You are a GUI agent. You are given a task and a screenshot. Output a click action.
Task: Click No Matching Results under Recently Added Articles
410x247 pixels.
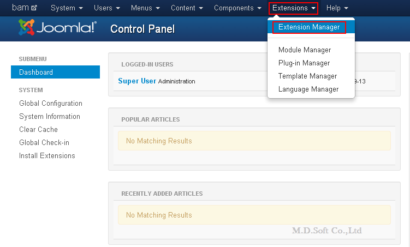click(x=159, y=215)
